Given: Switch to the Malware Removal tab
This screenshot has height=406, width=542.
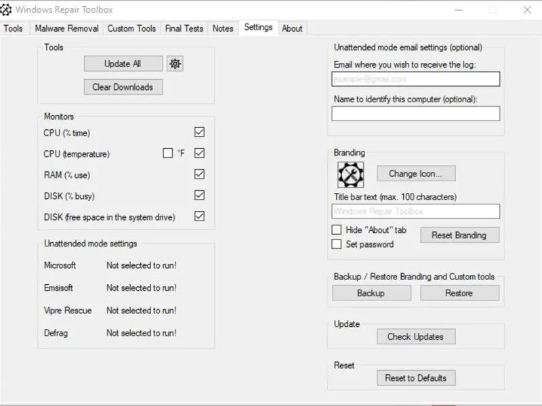Looking at the screenshot, I should click(x=66, y=28).
